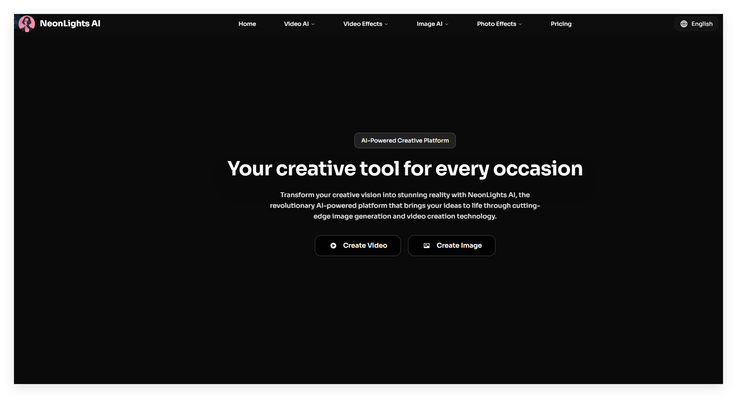737x398 pixels.
Task: Select Photo Effects in the top navigation
Action: tap(496, 24)
